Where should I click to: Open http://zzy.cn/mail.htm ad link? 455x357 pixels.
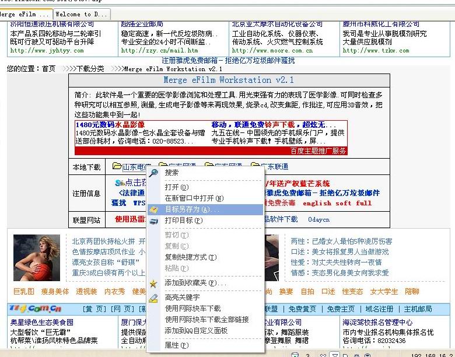(x=159, y=51)
